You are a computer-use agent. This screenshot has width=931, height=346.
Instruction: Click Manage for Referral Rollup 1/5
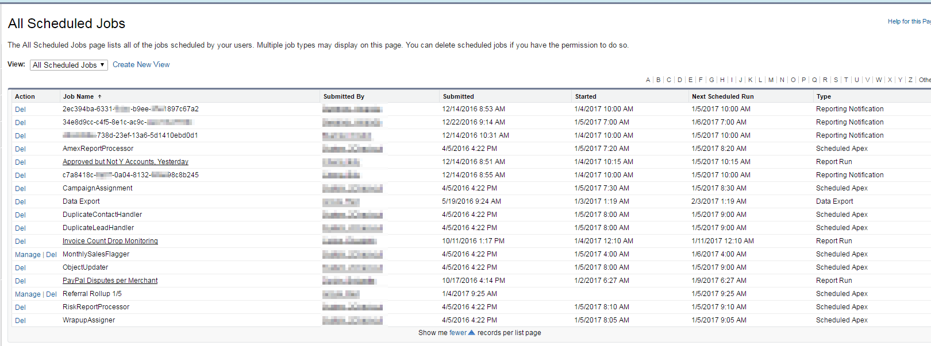(28, 294)
